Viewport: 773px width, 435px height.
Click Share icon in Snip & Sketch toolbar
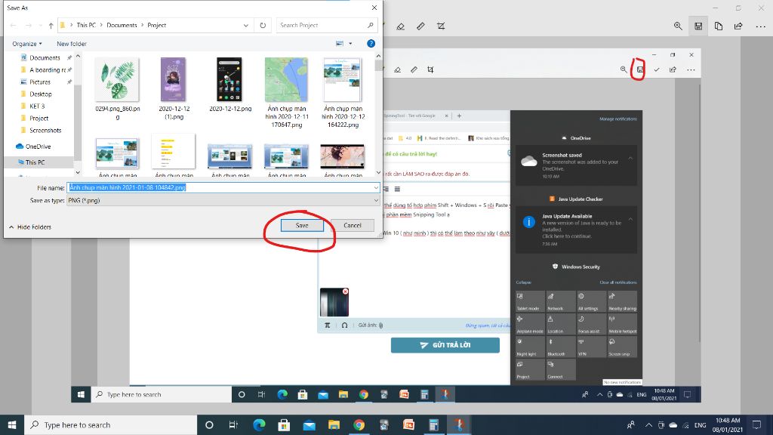click(738, 26)
